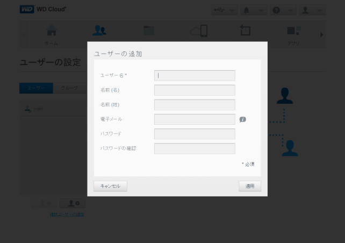
Task: Open the USB device dropdown
Action: pyautogui.click(x=225, y=10)
